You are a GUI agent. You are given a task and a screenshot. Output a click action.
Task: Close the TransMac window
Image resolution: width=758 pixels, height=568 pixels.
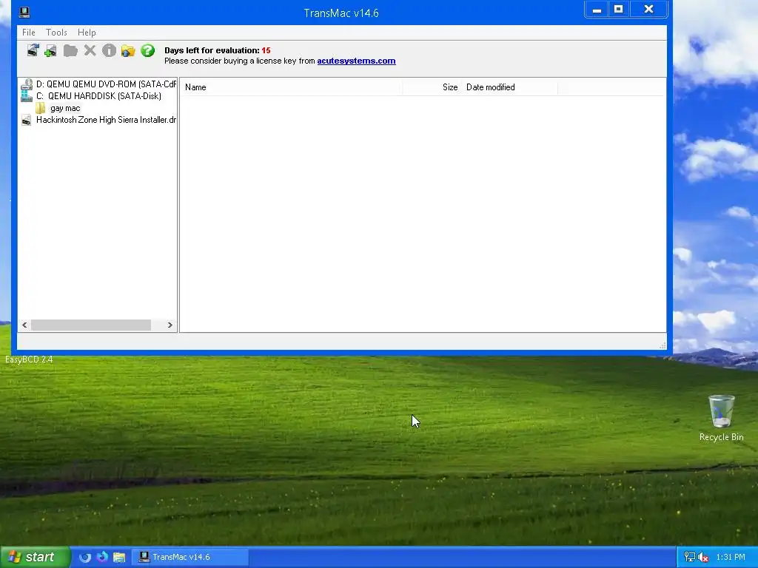(648, 10)
